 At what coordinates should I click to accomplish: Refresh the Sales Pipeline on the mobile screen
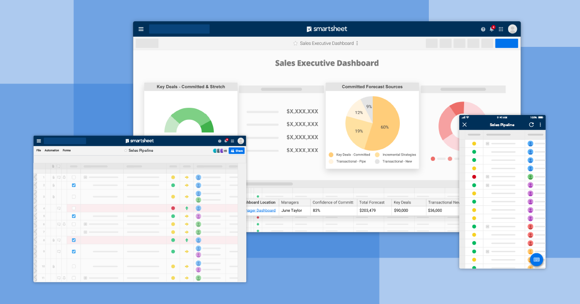point(532,125)
